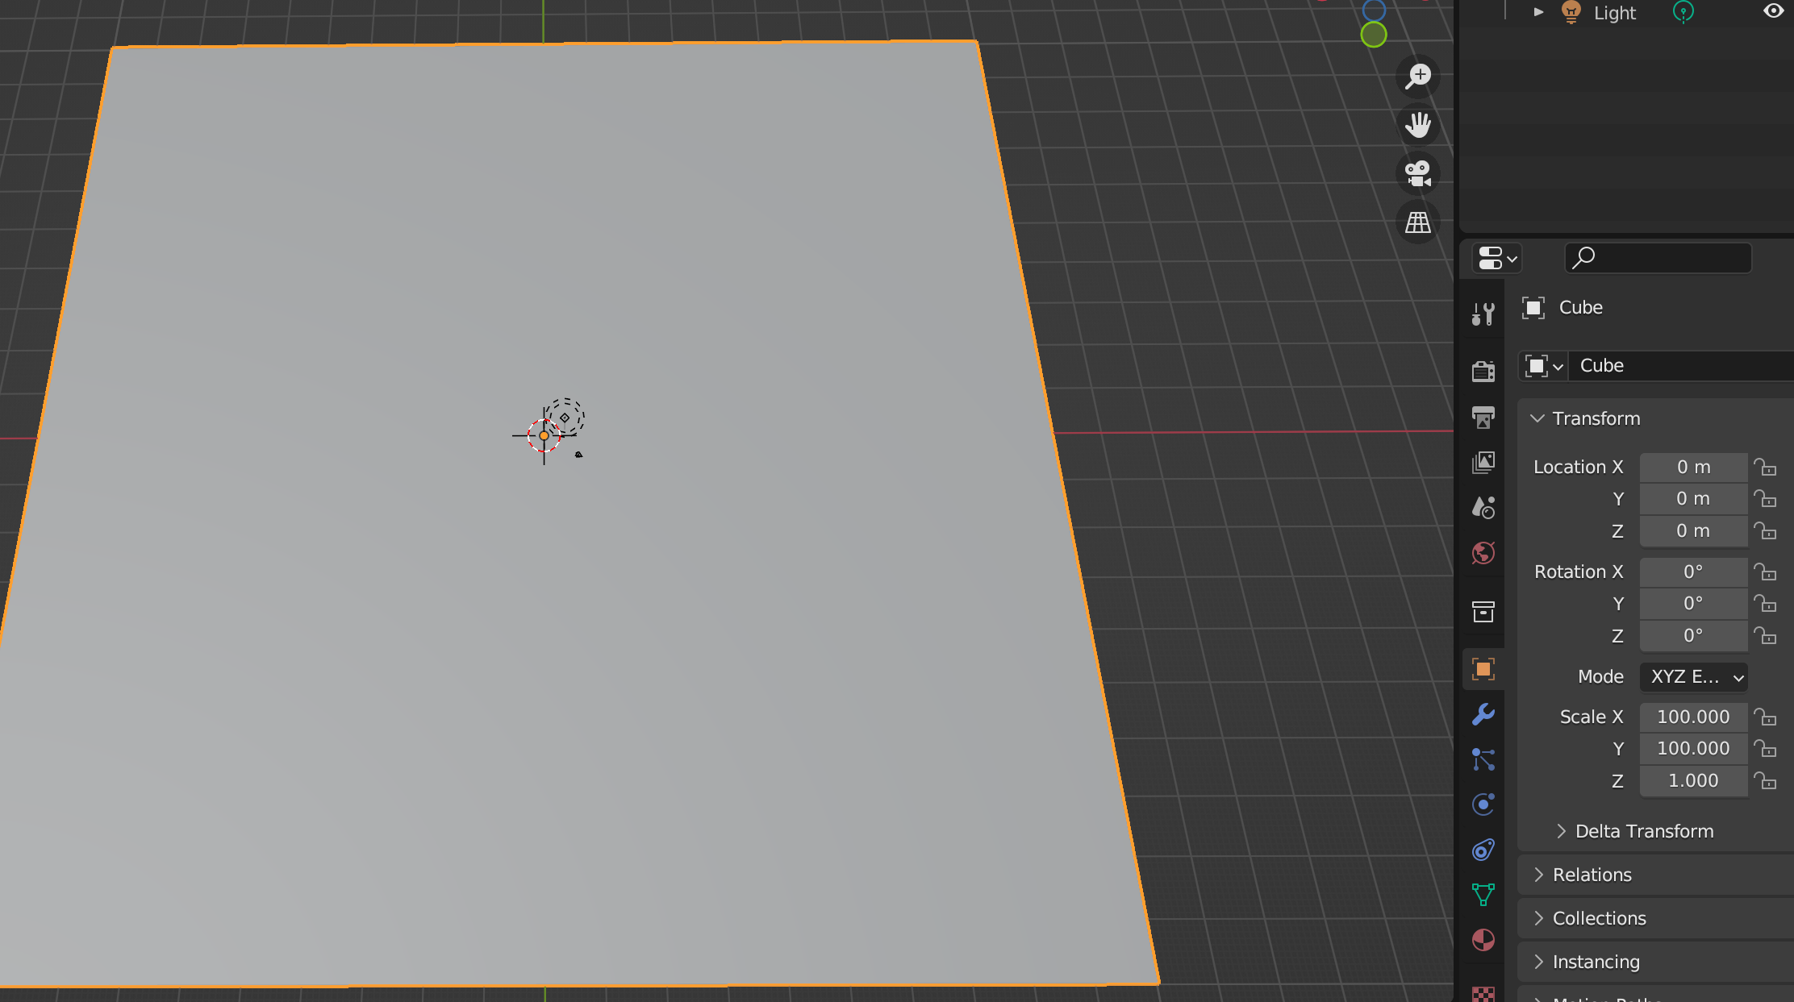Open the Material properties tab

click(x=1483, y=940)
